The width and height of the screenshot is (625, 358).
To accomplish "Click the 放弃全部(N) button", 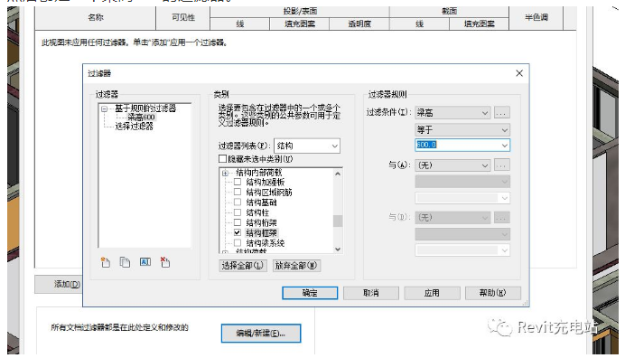I will click(x=296, y=266).
